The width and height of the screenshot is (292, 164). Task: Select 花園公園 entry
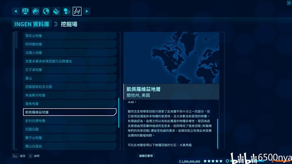click(x=70, y=129)
